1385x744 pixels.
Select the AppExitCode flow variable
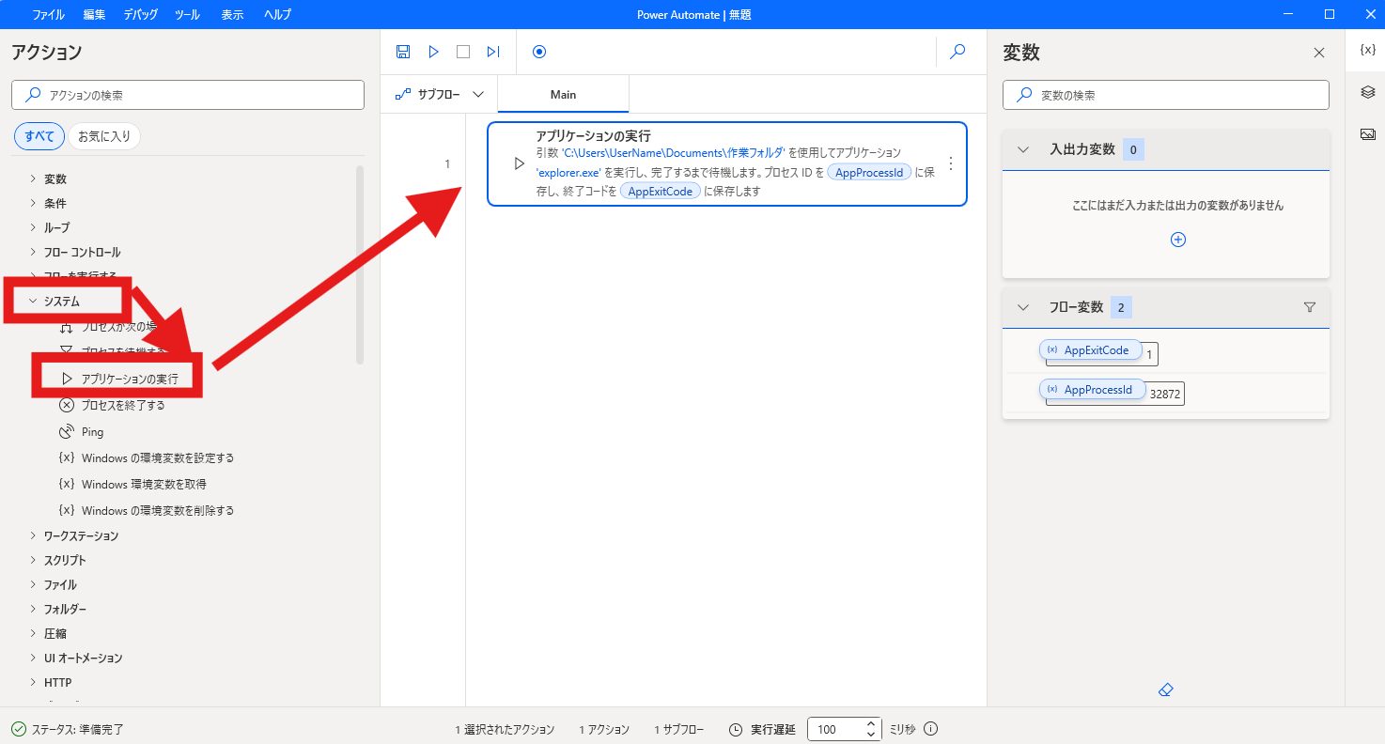(x=1090, y=350)
